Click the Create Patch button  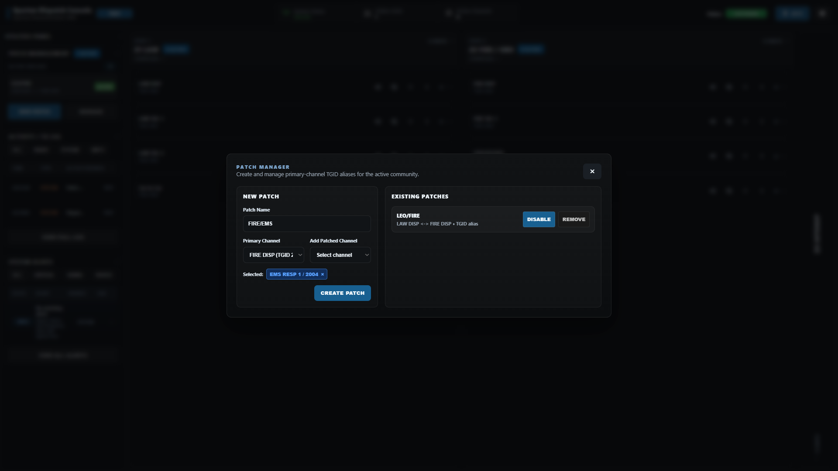(342, 293)
